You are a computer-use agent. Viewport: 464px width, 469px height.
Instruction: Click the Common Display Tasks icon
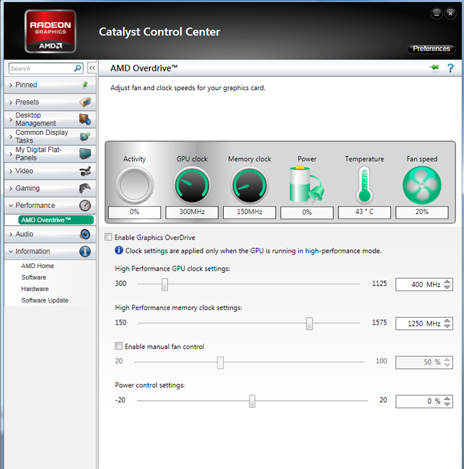(85, 136)
